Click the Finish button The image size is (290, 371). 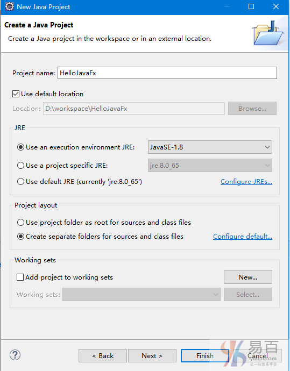(205, 355)
